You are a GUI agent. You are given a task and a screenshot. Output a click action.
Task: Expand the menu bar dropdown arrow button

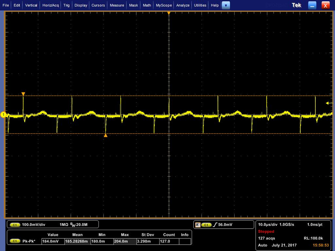point(226,6)
